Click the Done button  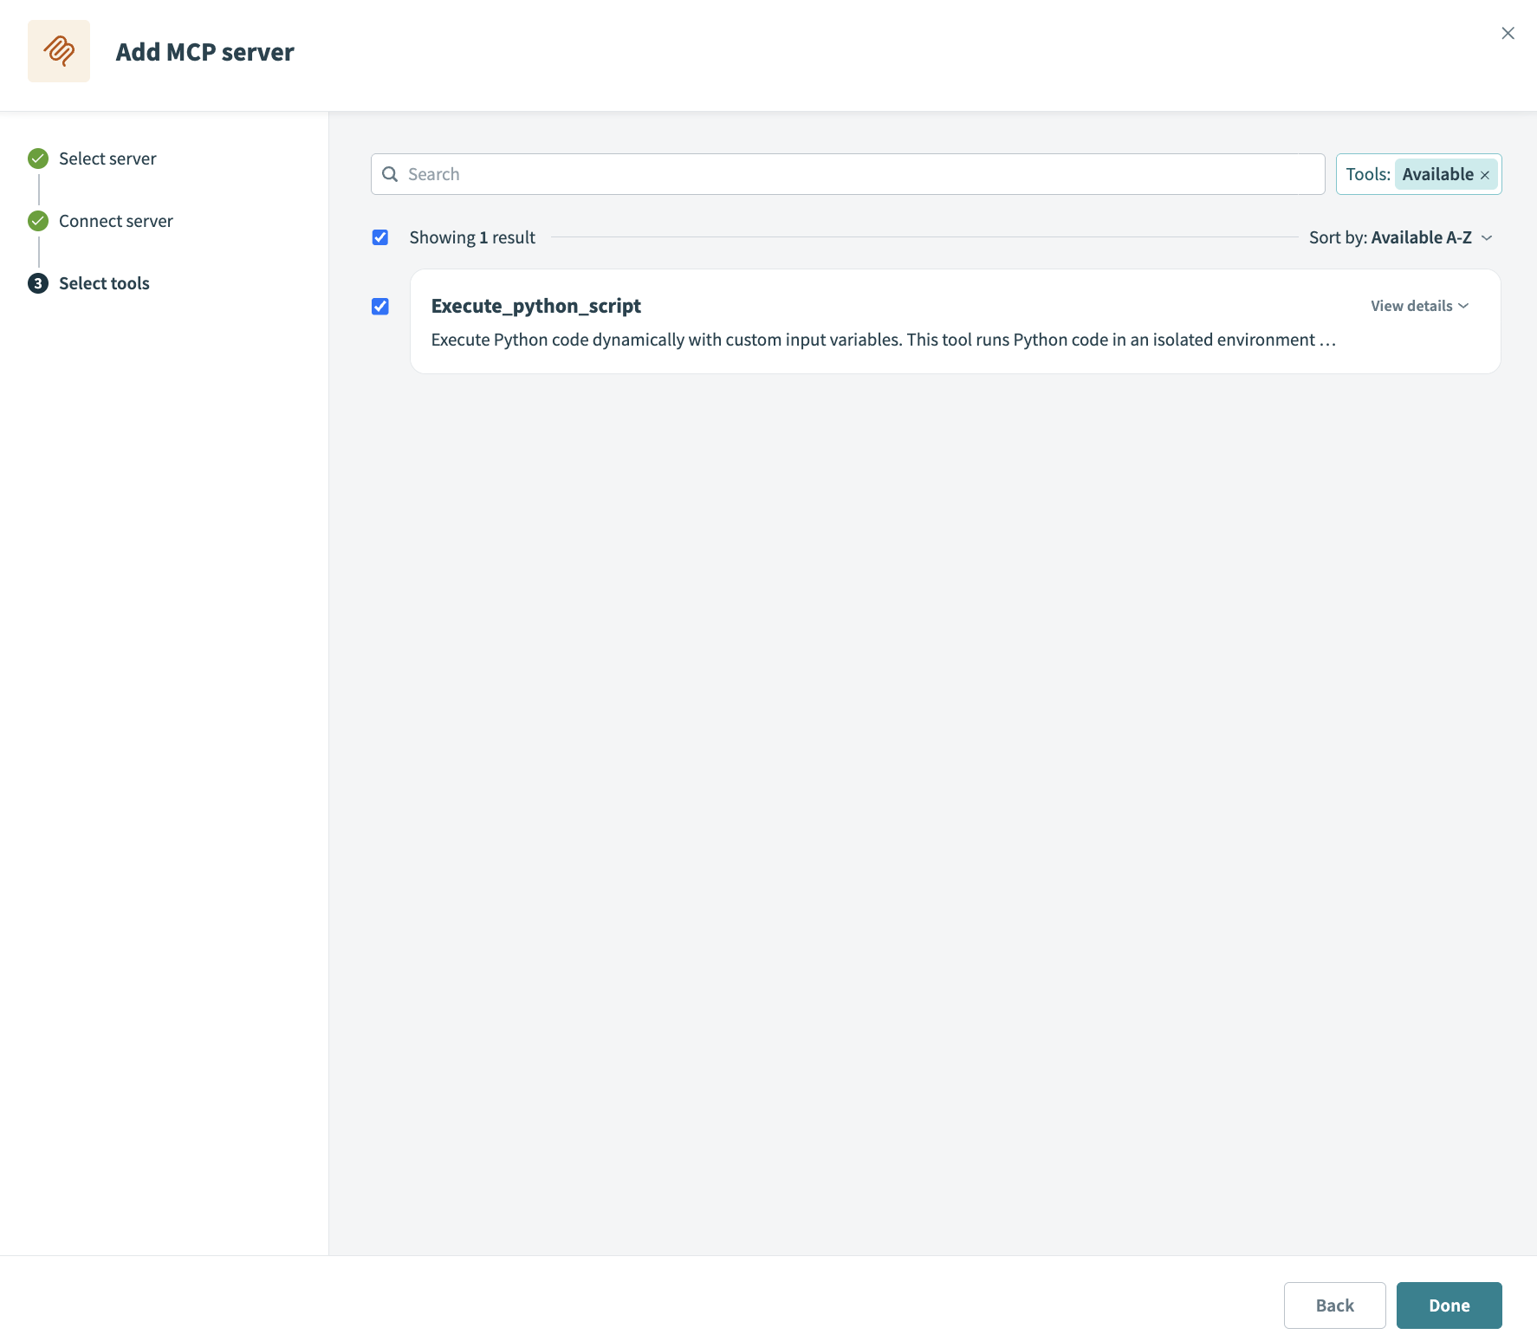1449,1305
